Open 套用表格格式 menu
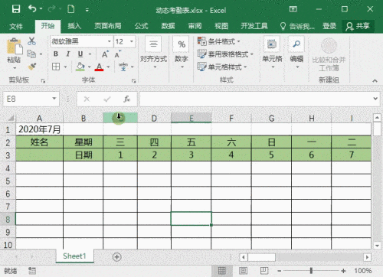This screenshot has width=383, height=277. coord(225,54)
